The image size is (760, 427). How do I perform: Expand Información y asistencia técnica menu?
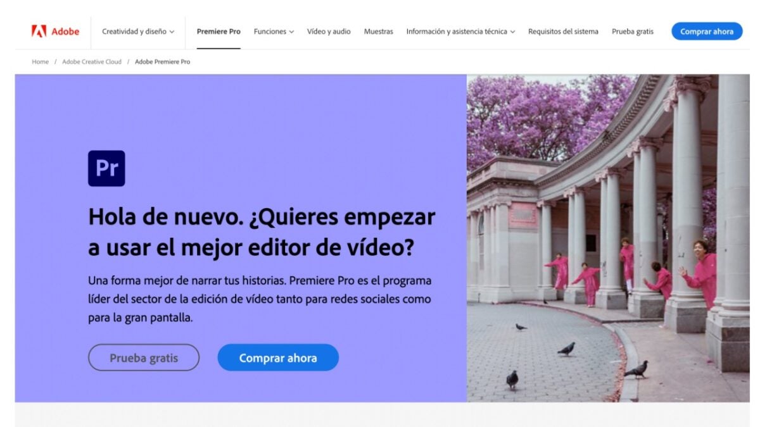pyautogui.click(x=460, y=32)
